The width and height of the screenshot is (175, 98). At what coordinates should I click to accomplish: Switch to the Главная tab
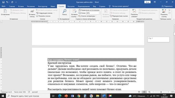[x=12, y=6]
